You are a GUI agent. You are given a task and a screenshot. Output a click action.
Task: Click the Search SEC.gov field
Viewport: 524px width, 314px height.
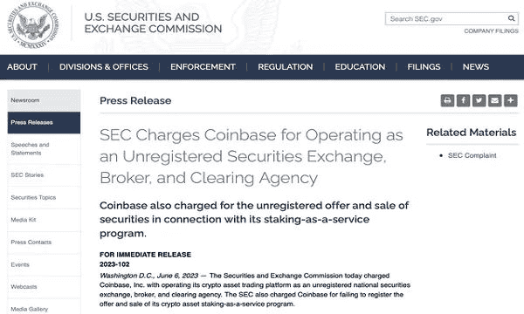pos(446,18)
